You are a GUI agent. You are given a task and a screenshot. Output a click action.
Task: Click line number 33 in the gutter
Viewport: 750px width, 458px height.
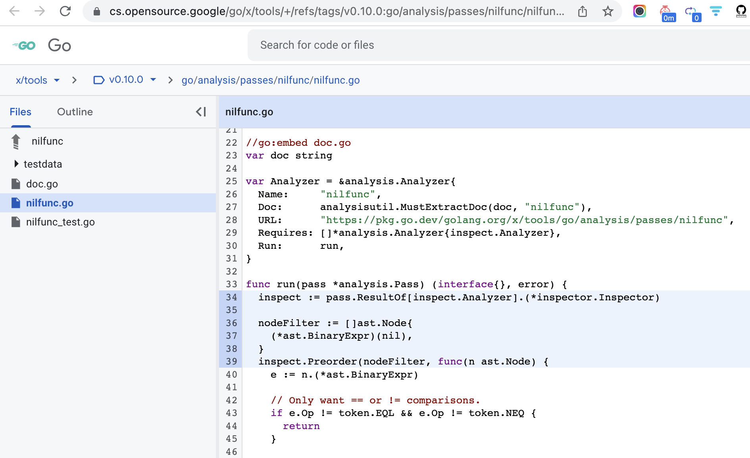[x=231, y=284]
